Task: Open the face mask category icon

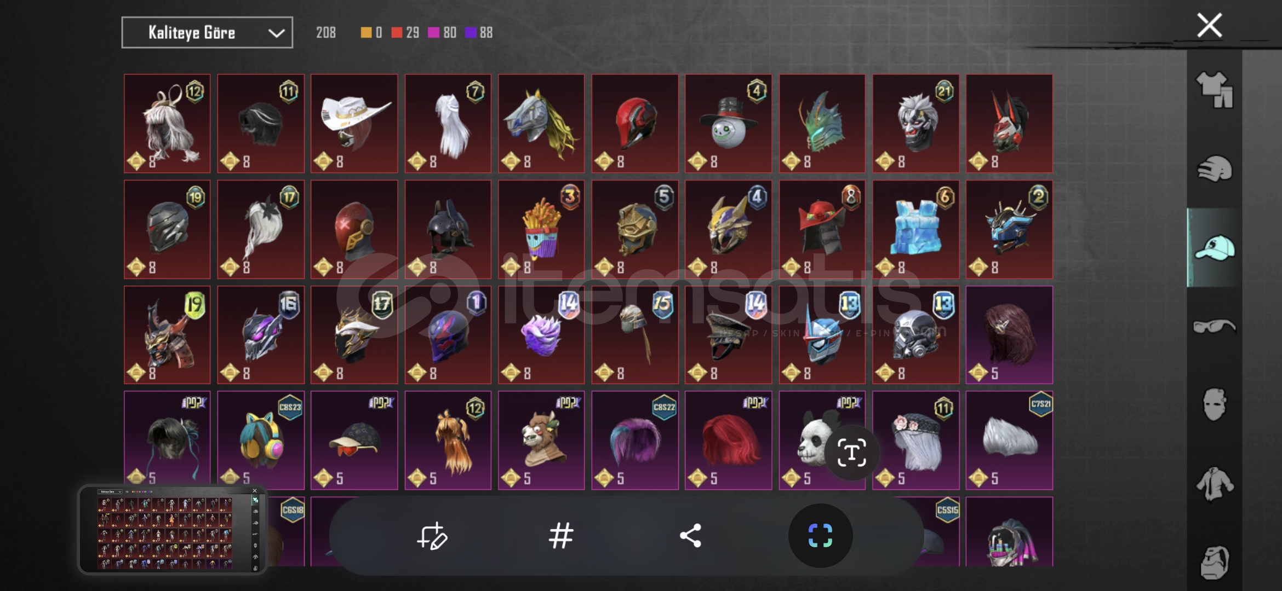Action: coord(1215,404)
